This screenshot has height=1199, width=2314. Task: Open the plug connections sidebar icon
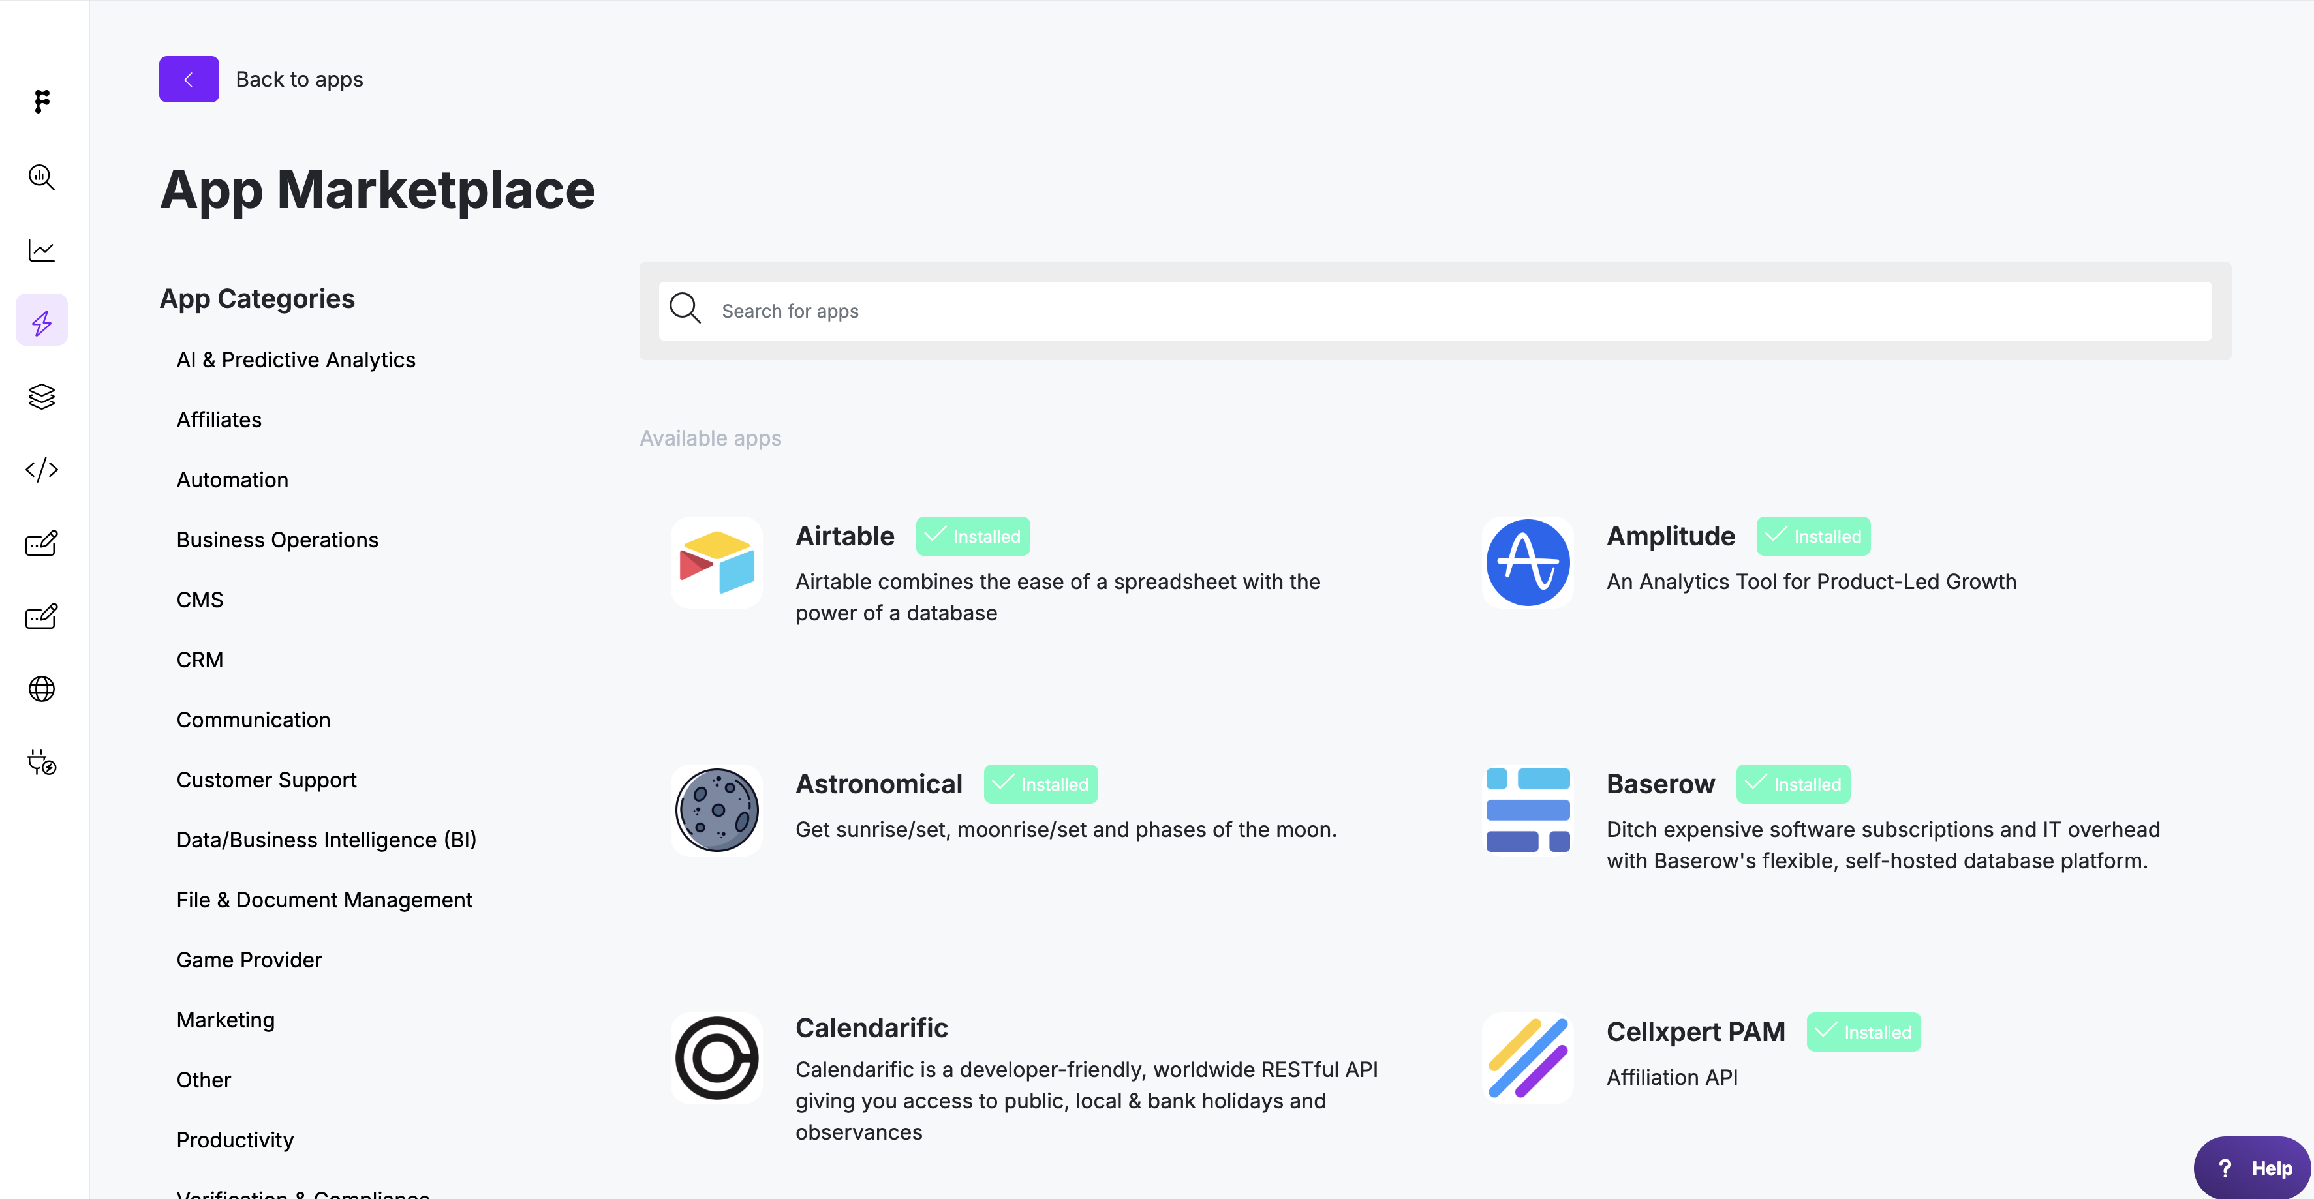tap(41, 763)
